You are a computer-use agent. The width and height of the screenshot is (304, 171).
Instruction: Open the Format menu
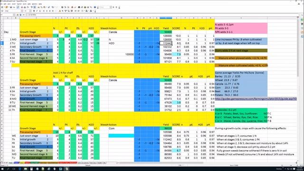tap(19, 4)
